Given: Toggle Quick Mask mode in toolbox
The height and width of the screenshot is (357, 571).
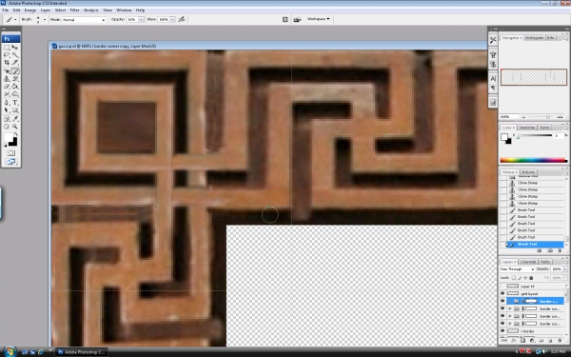Looking at the screenshot, I should point(11,153).
